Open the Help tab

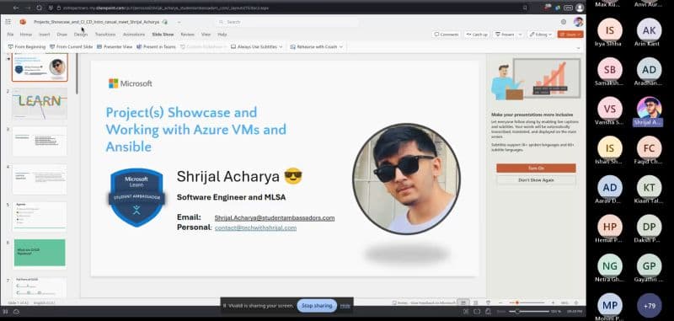[x=222, y=35]
